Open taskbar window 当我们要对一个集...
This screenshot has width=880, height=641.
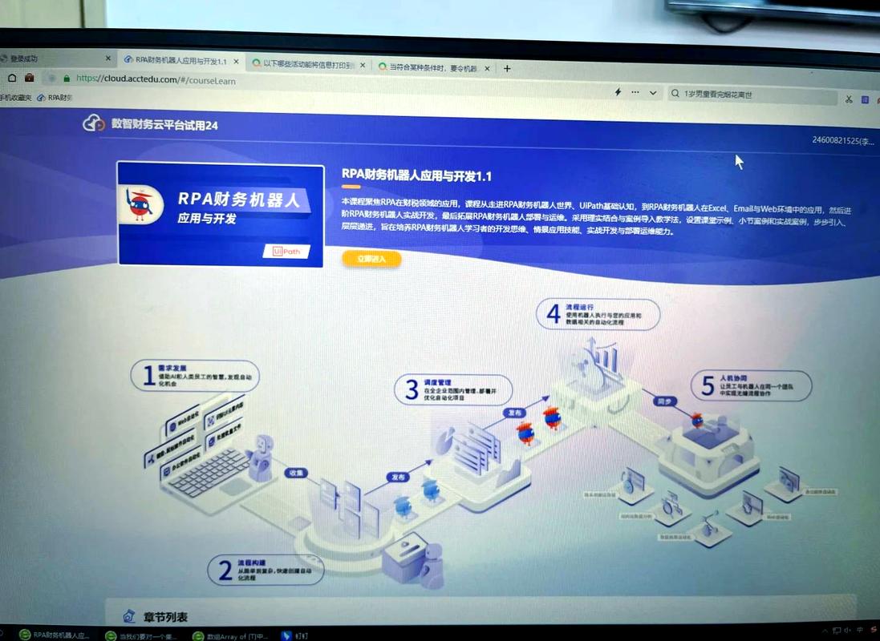click(x=141, y=636)
